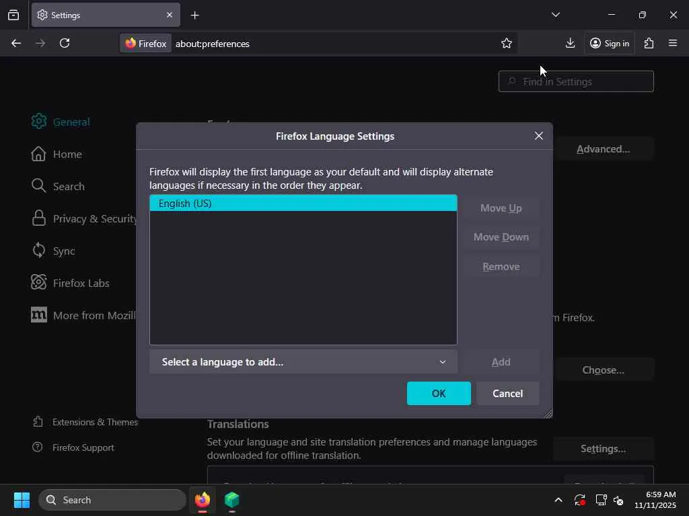Click the green cube app taskbar icon

pyautogui.click(x=231, y=500)
